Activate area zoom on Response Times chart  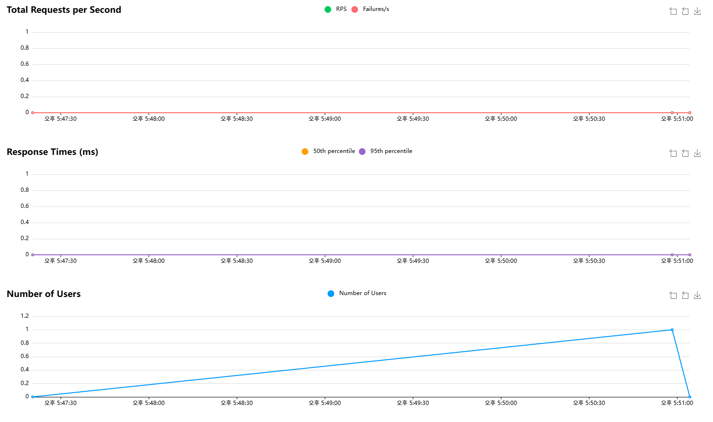pos(673,153)
